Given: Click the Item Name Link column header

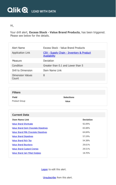Looking at the screenshot, I should tap(20, 120).
